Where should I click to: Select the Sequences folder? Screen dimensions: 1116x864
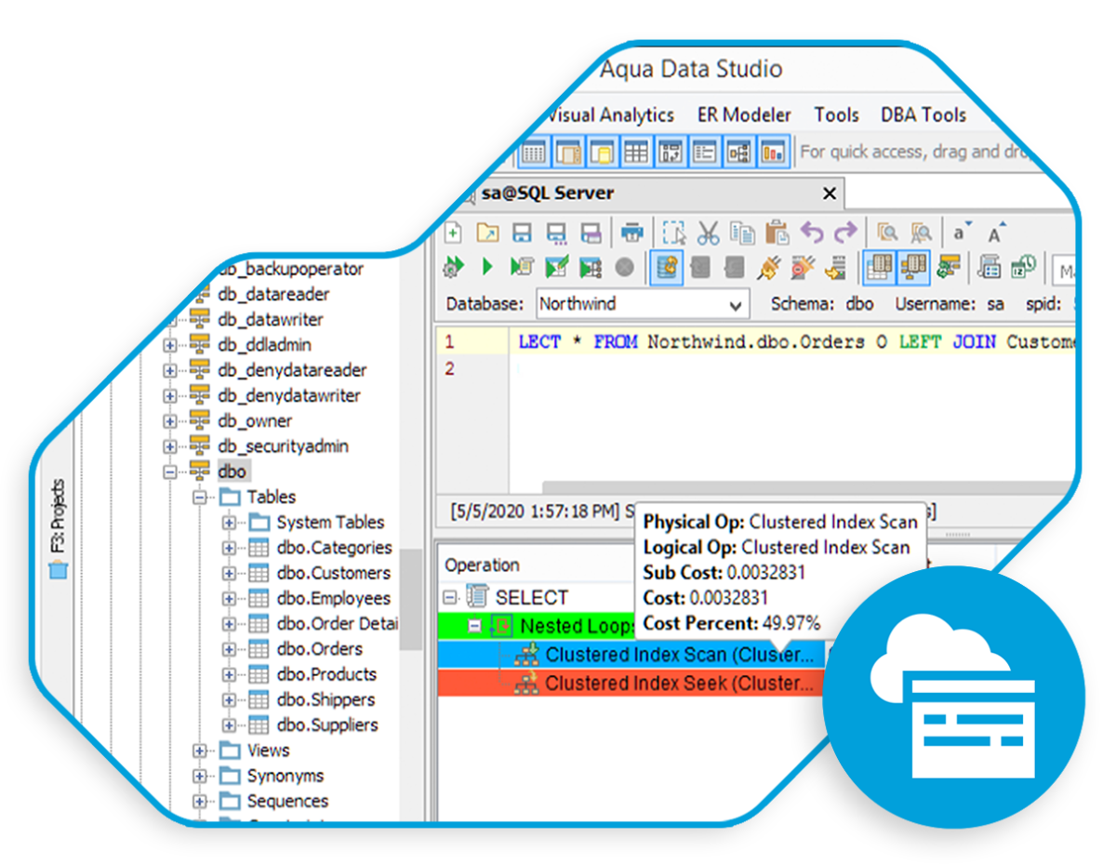[287, 801]
